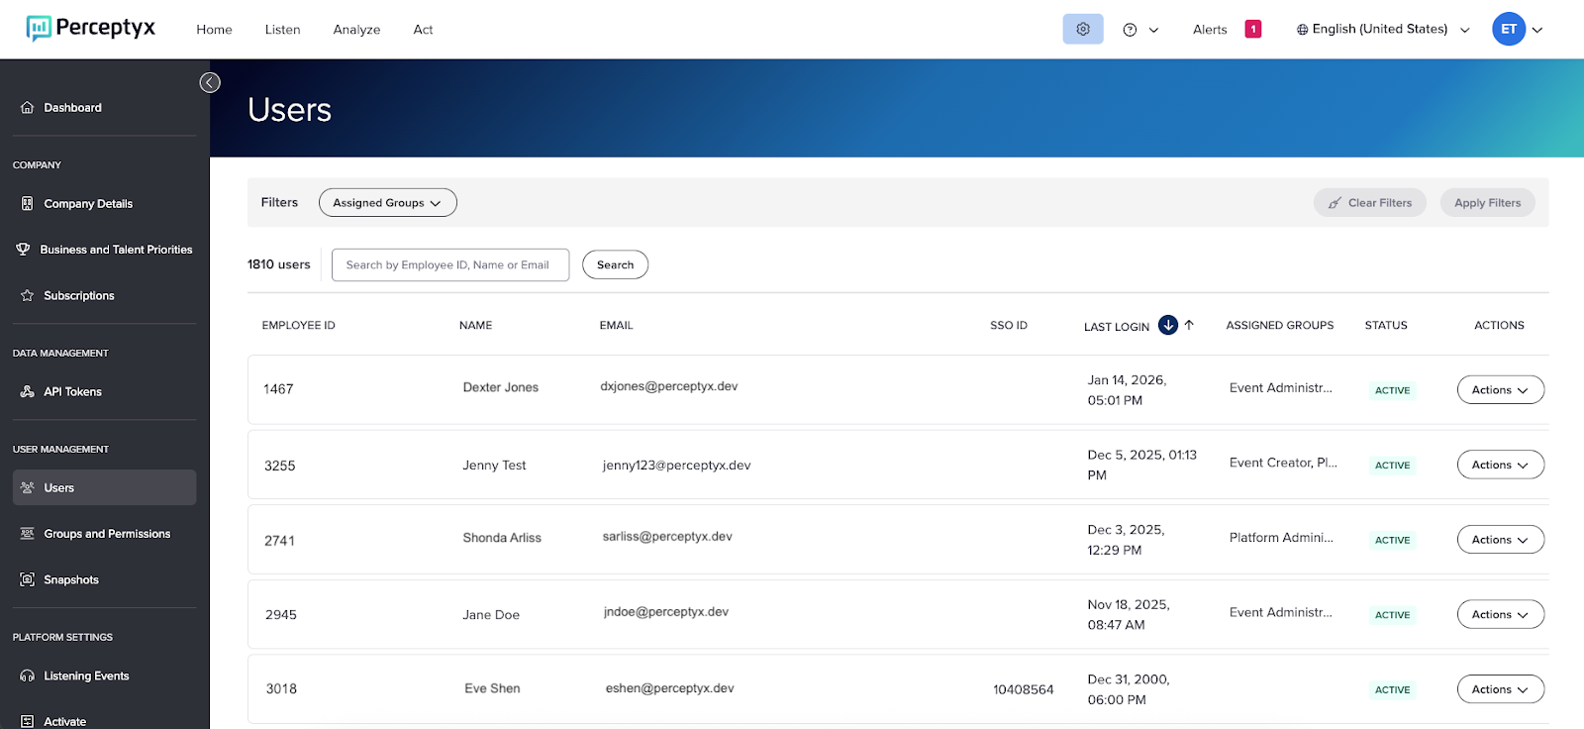Screen dimensions: 1584x729
Task: Open the Analyze menu
Action: (x=356, y=30)
